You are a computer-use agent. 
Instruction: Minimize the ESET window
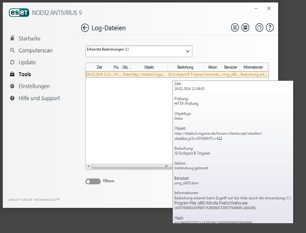click(x=256, y=8)
